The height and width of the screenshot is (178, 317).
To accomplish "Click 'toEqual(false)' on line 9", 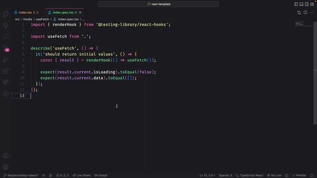I will tap(137, 72).
